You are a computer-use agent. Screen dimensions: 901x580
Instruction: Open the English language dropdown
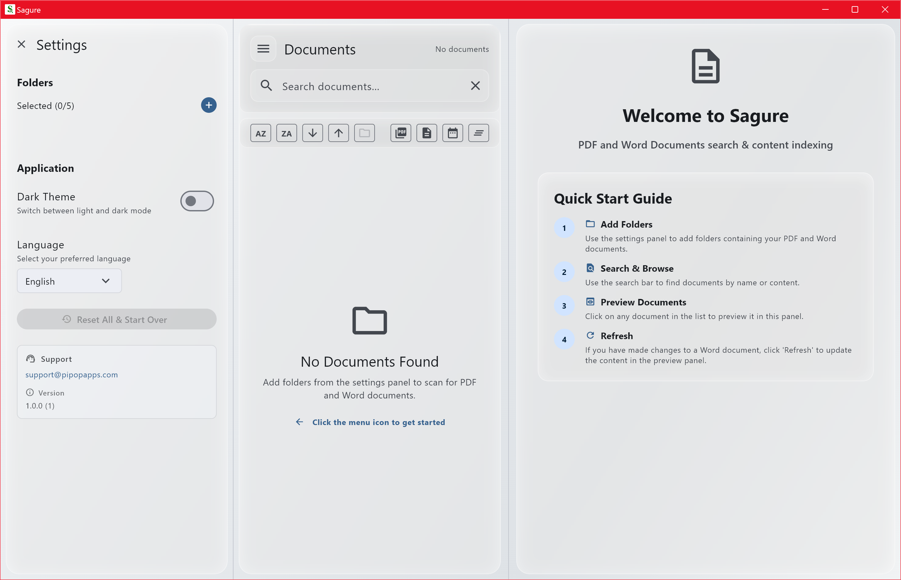tap(69, 281)
